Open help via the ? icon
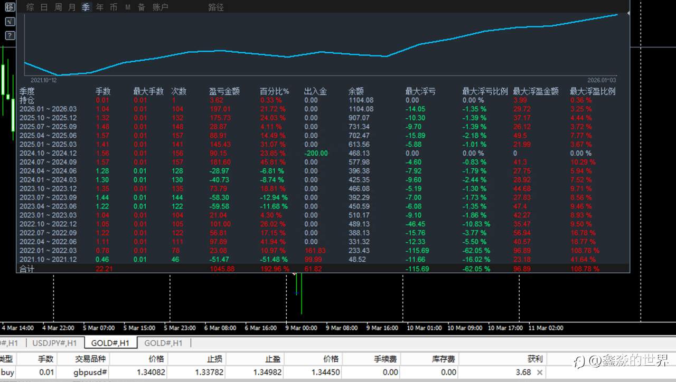Image resolution: width=676 pixels, height=382 pixels. click(10, 35)
